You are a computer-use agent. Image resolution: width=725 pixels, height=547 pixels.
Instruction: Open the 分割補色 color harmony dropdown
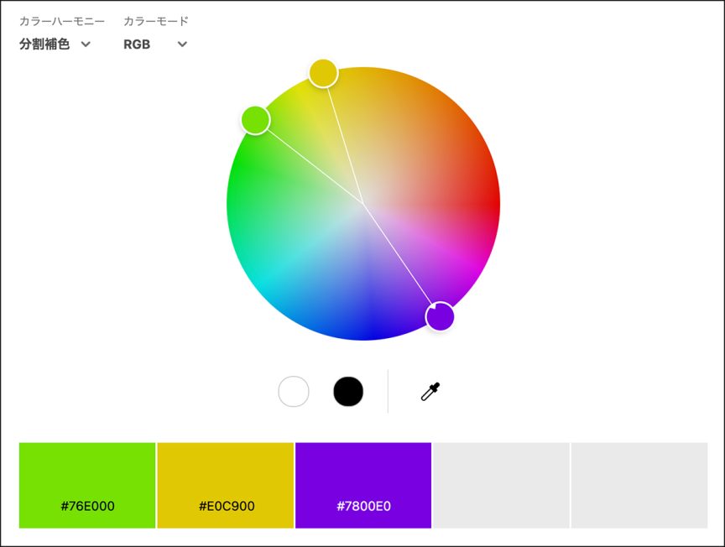pyautogui.click(x=45, y=44)
